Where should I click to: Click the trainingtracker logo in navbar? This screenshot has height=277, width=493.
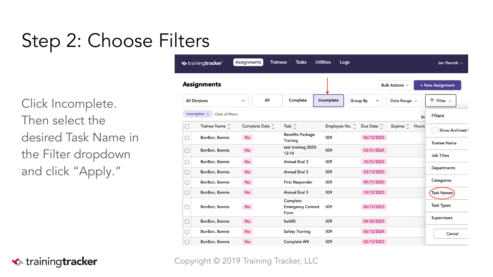pyautogui.click(x=202, y=63)
